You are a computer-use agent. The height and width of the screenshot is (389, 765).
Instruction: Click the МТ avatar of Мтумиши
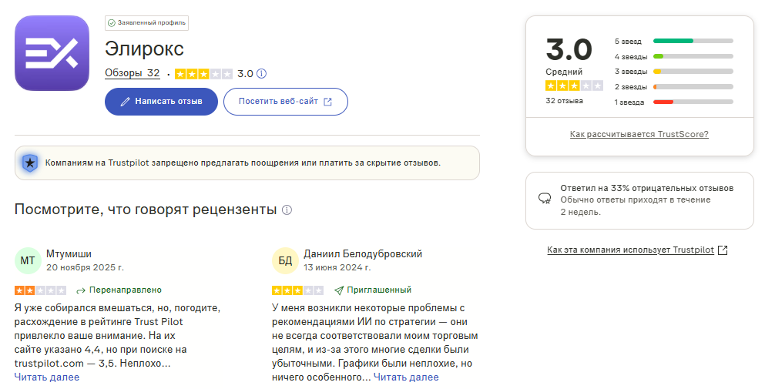27,260
